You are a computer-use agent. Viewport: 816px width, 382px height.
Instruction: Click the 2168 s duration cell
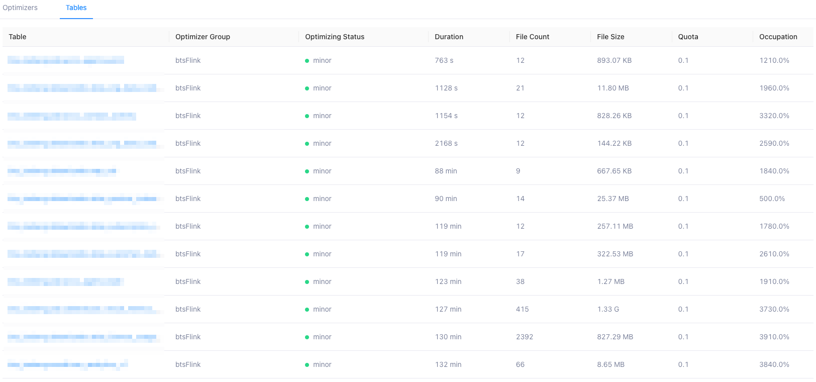(446, 143)
